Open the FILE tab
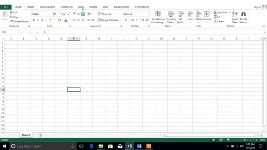The image size is (267, 150). [x=5, y=7]
